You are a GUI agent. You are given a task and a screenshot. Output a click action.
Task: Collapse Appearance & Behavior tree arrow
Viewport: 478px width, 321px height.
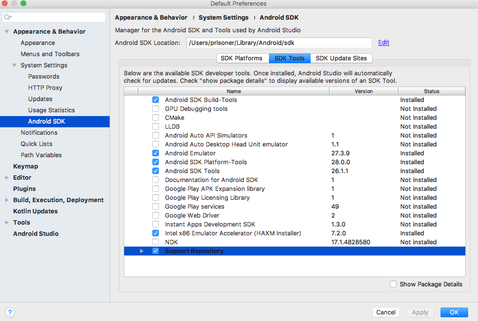(7, 31)
